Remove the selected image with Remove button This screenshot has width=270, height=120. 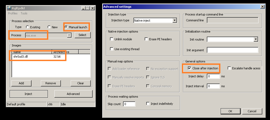pyautogui.click(x=50, y=83)
